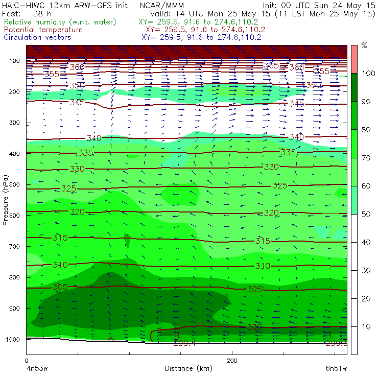Image resolution: width=378 pixels, height=378 pixels.
Task: Click the '200' distance axis tick label
Action: tap(232, 361)
